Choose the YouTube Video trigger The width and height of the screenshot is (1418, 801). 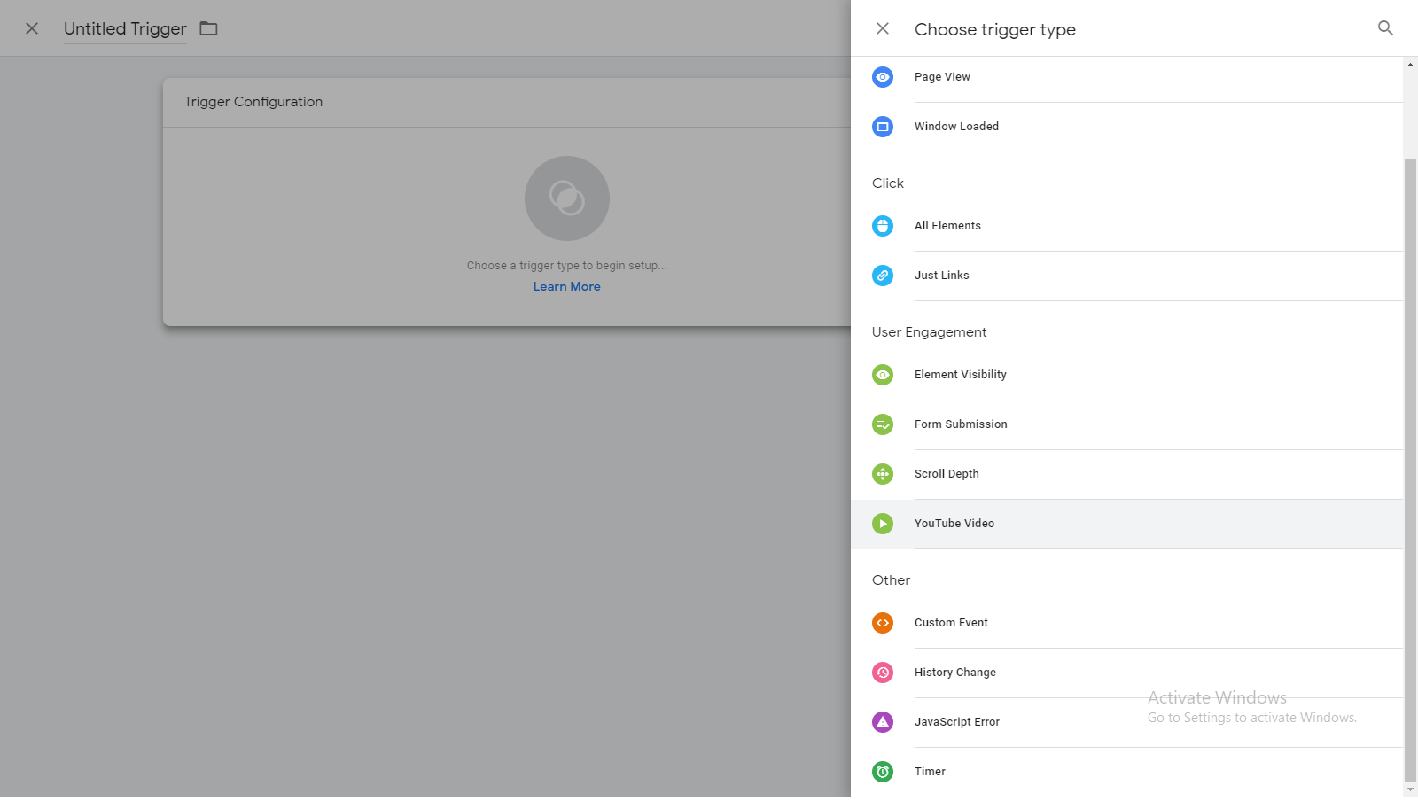click(x=1127, y=524)
